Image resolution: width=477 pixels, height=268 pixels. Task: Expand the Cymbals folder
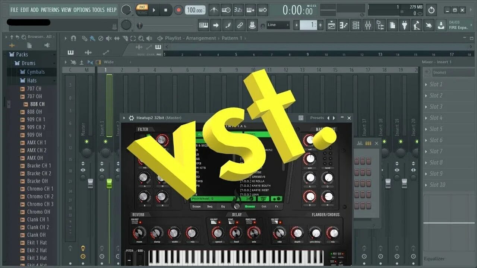pyautogui.click(x=32, y=72)
